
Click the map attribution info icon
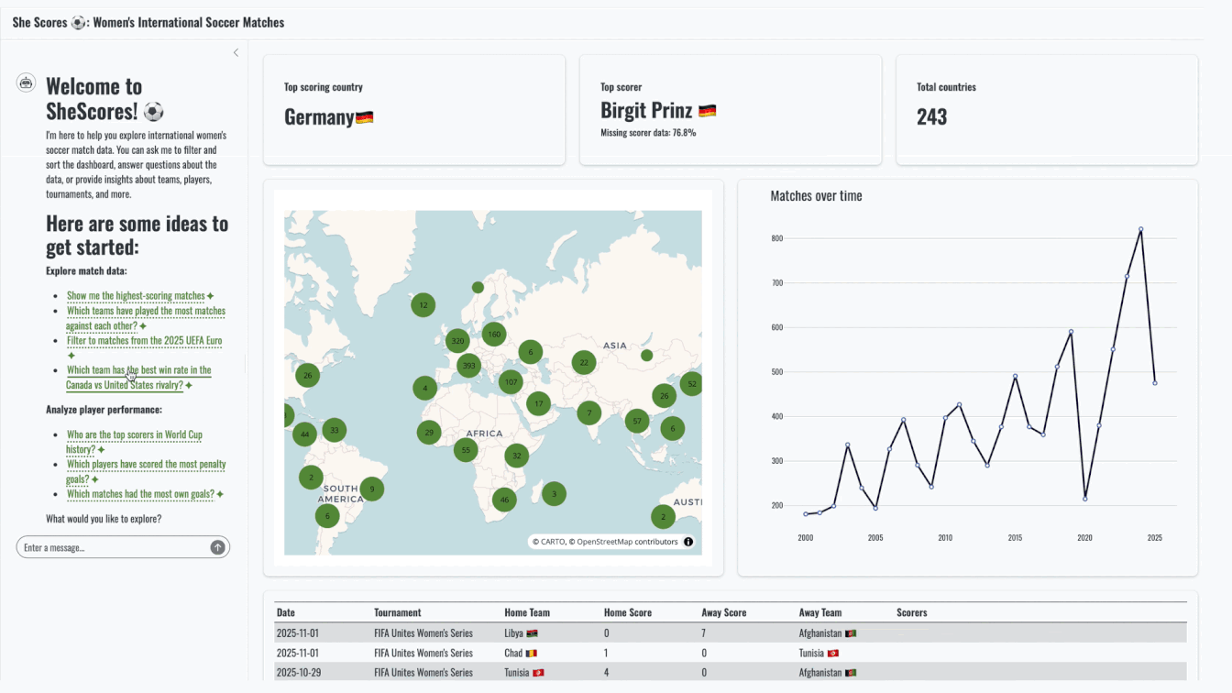688,542
